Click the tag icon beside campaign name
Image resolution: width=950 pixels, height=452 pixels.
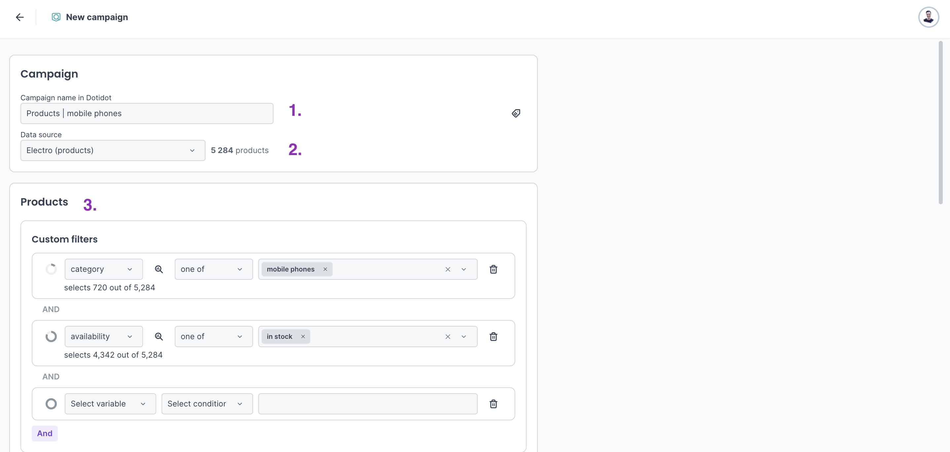(516, 113)
